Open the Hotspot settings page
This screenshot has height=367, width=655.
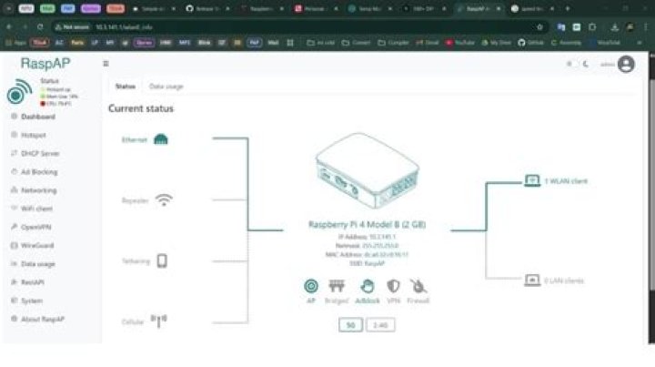(x=29, y=135)
